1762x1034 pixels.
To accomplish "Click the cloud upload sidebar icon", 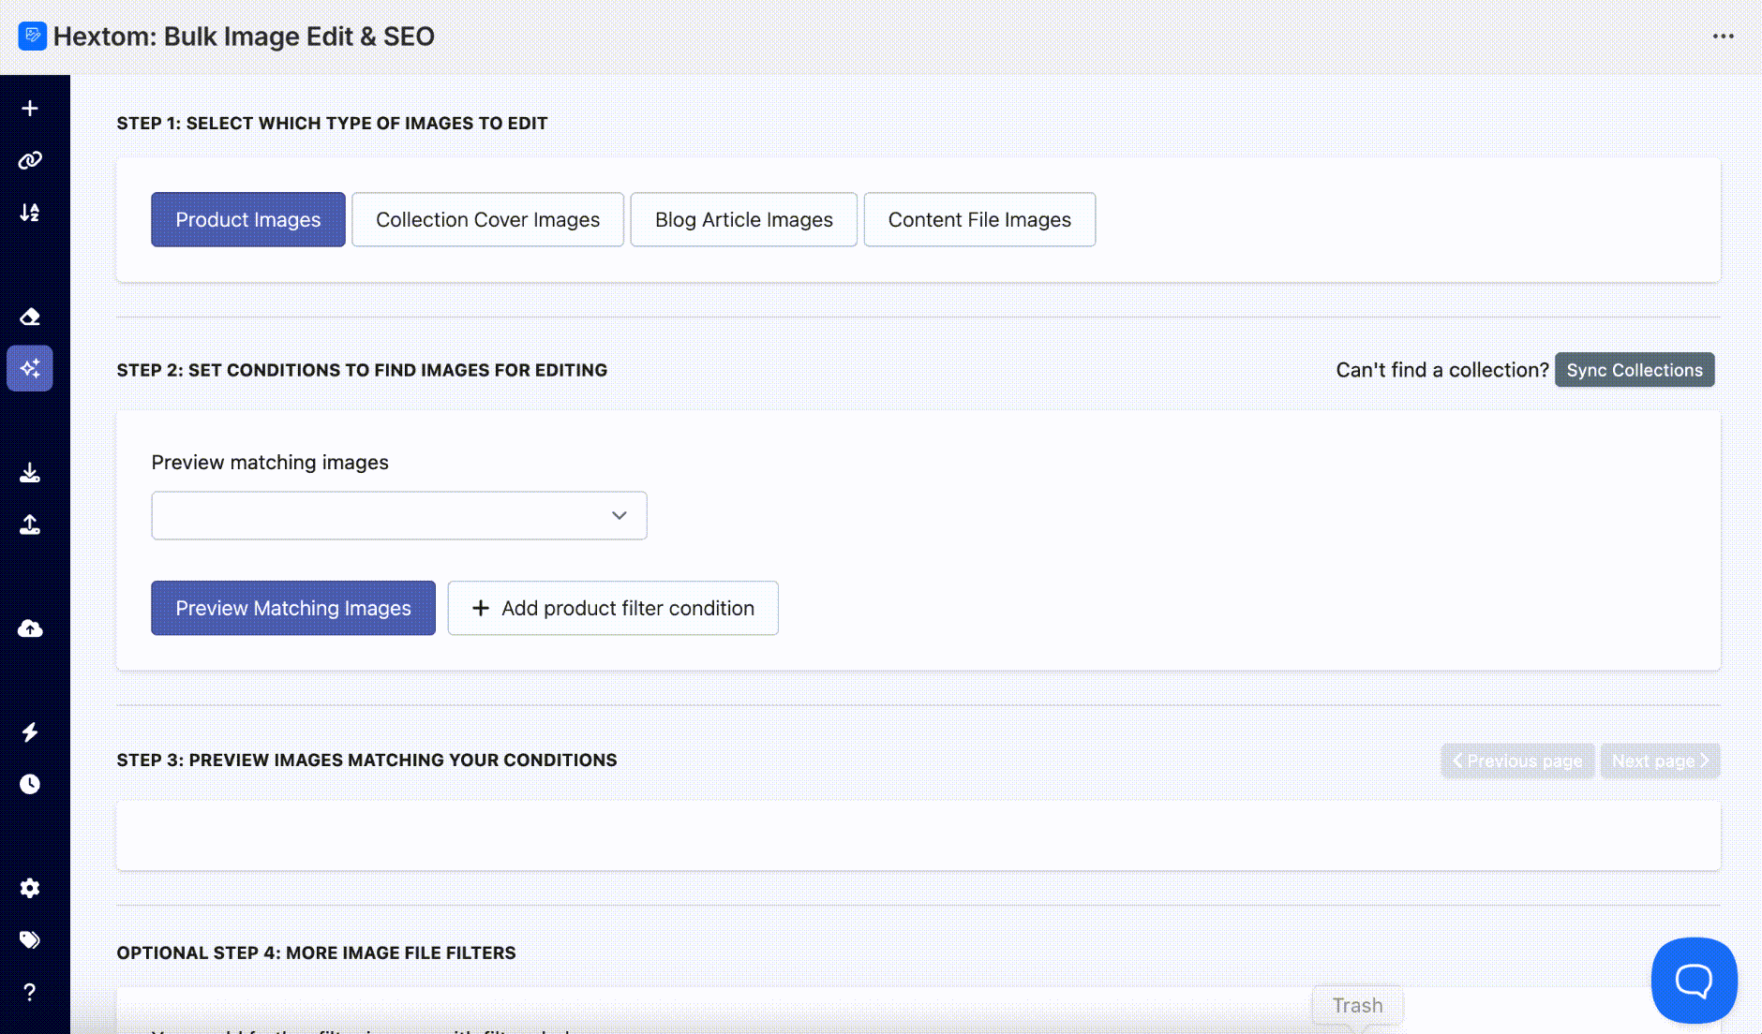I will click(30, 628).
